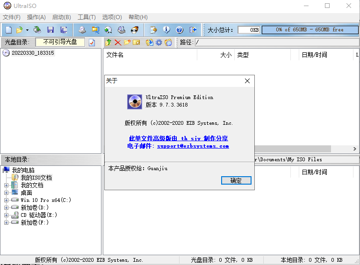Click the support@ezbsystems.com email link

[x=193, y=146]
